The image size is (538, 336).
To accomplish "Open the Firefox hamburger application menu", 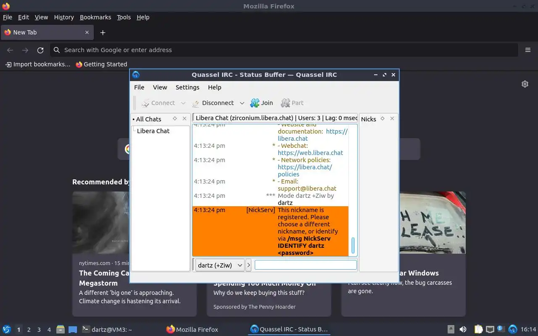I will [x=528, y=50].
